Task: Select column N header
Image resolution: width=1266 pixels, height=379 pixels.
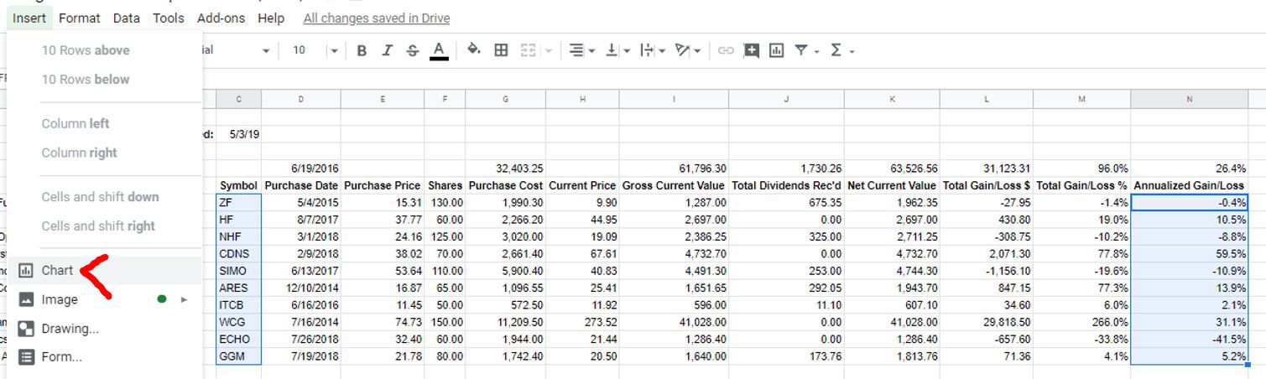Action: click(1189, 99)
